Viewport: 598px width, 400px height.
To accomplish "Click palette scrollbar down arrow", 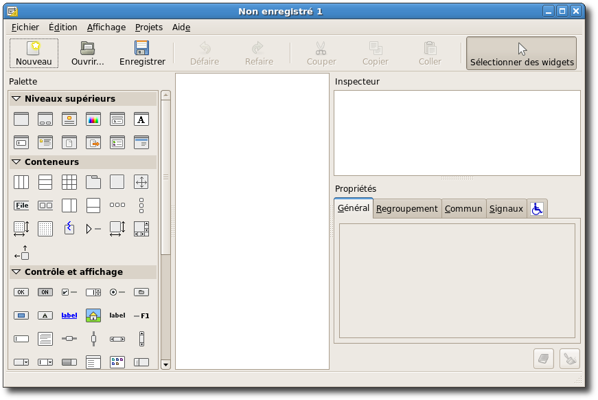I will (165, 364).
